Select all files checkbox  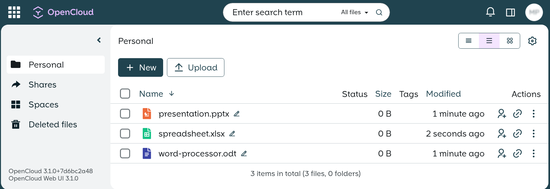125,94
